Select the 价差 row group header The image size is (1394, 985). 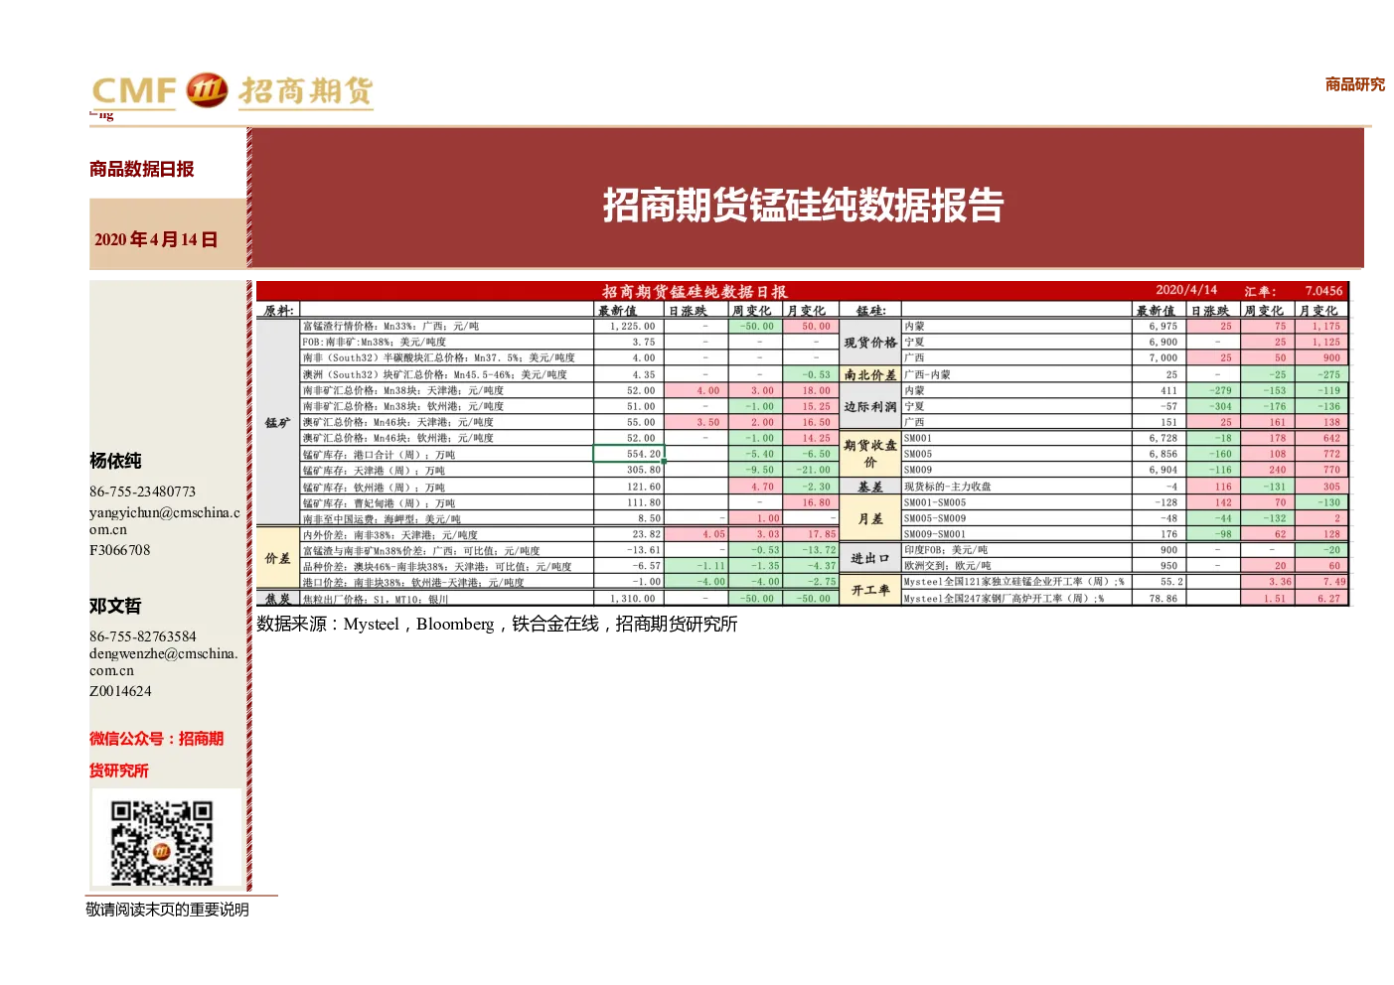(278, 558)
